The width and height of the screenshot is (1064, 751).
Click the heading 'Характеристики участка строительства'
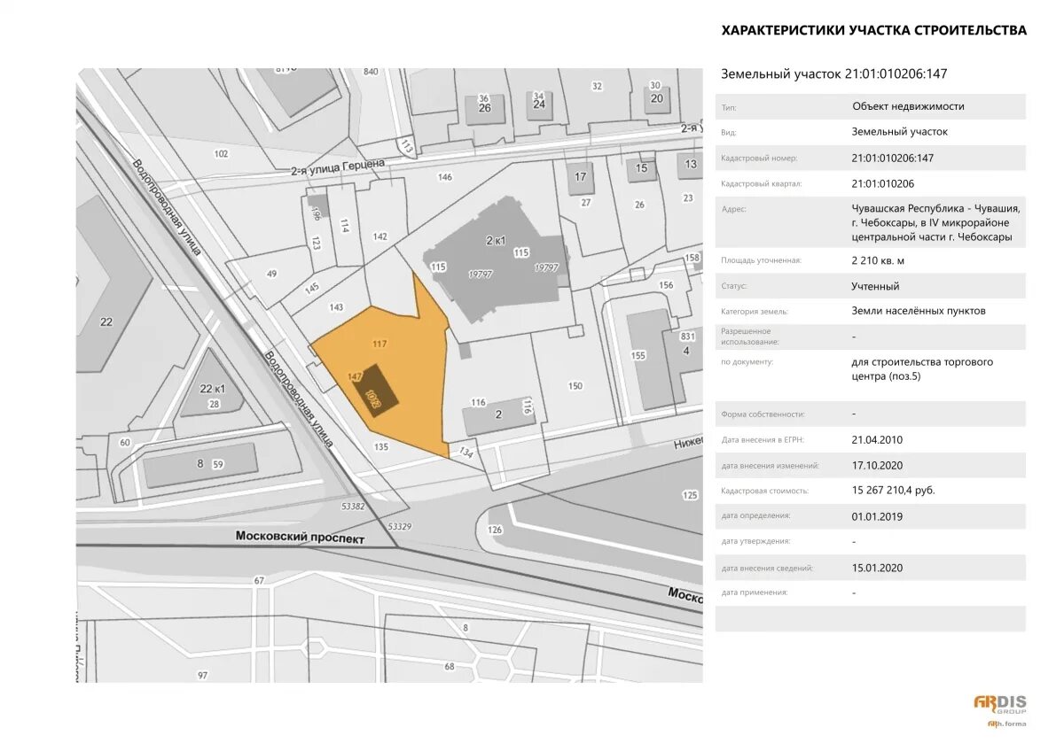coord(874,30)
